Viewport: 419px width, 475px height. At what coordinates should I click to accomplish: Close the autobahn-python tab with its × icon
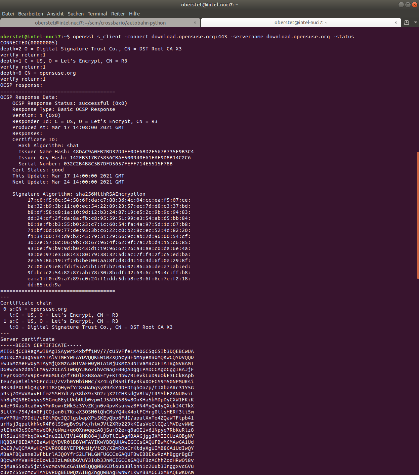click(195, 22)
